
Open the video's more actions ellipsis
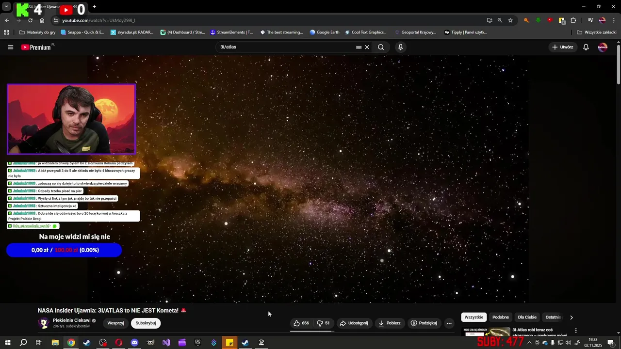coord(449,323)
